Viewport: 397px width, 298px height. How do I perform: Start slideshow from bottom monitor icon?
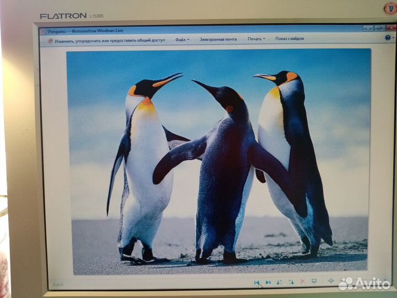pos(314,281)
